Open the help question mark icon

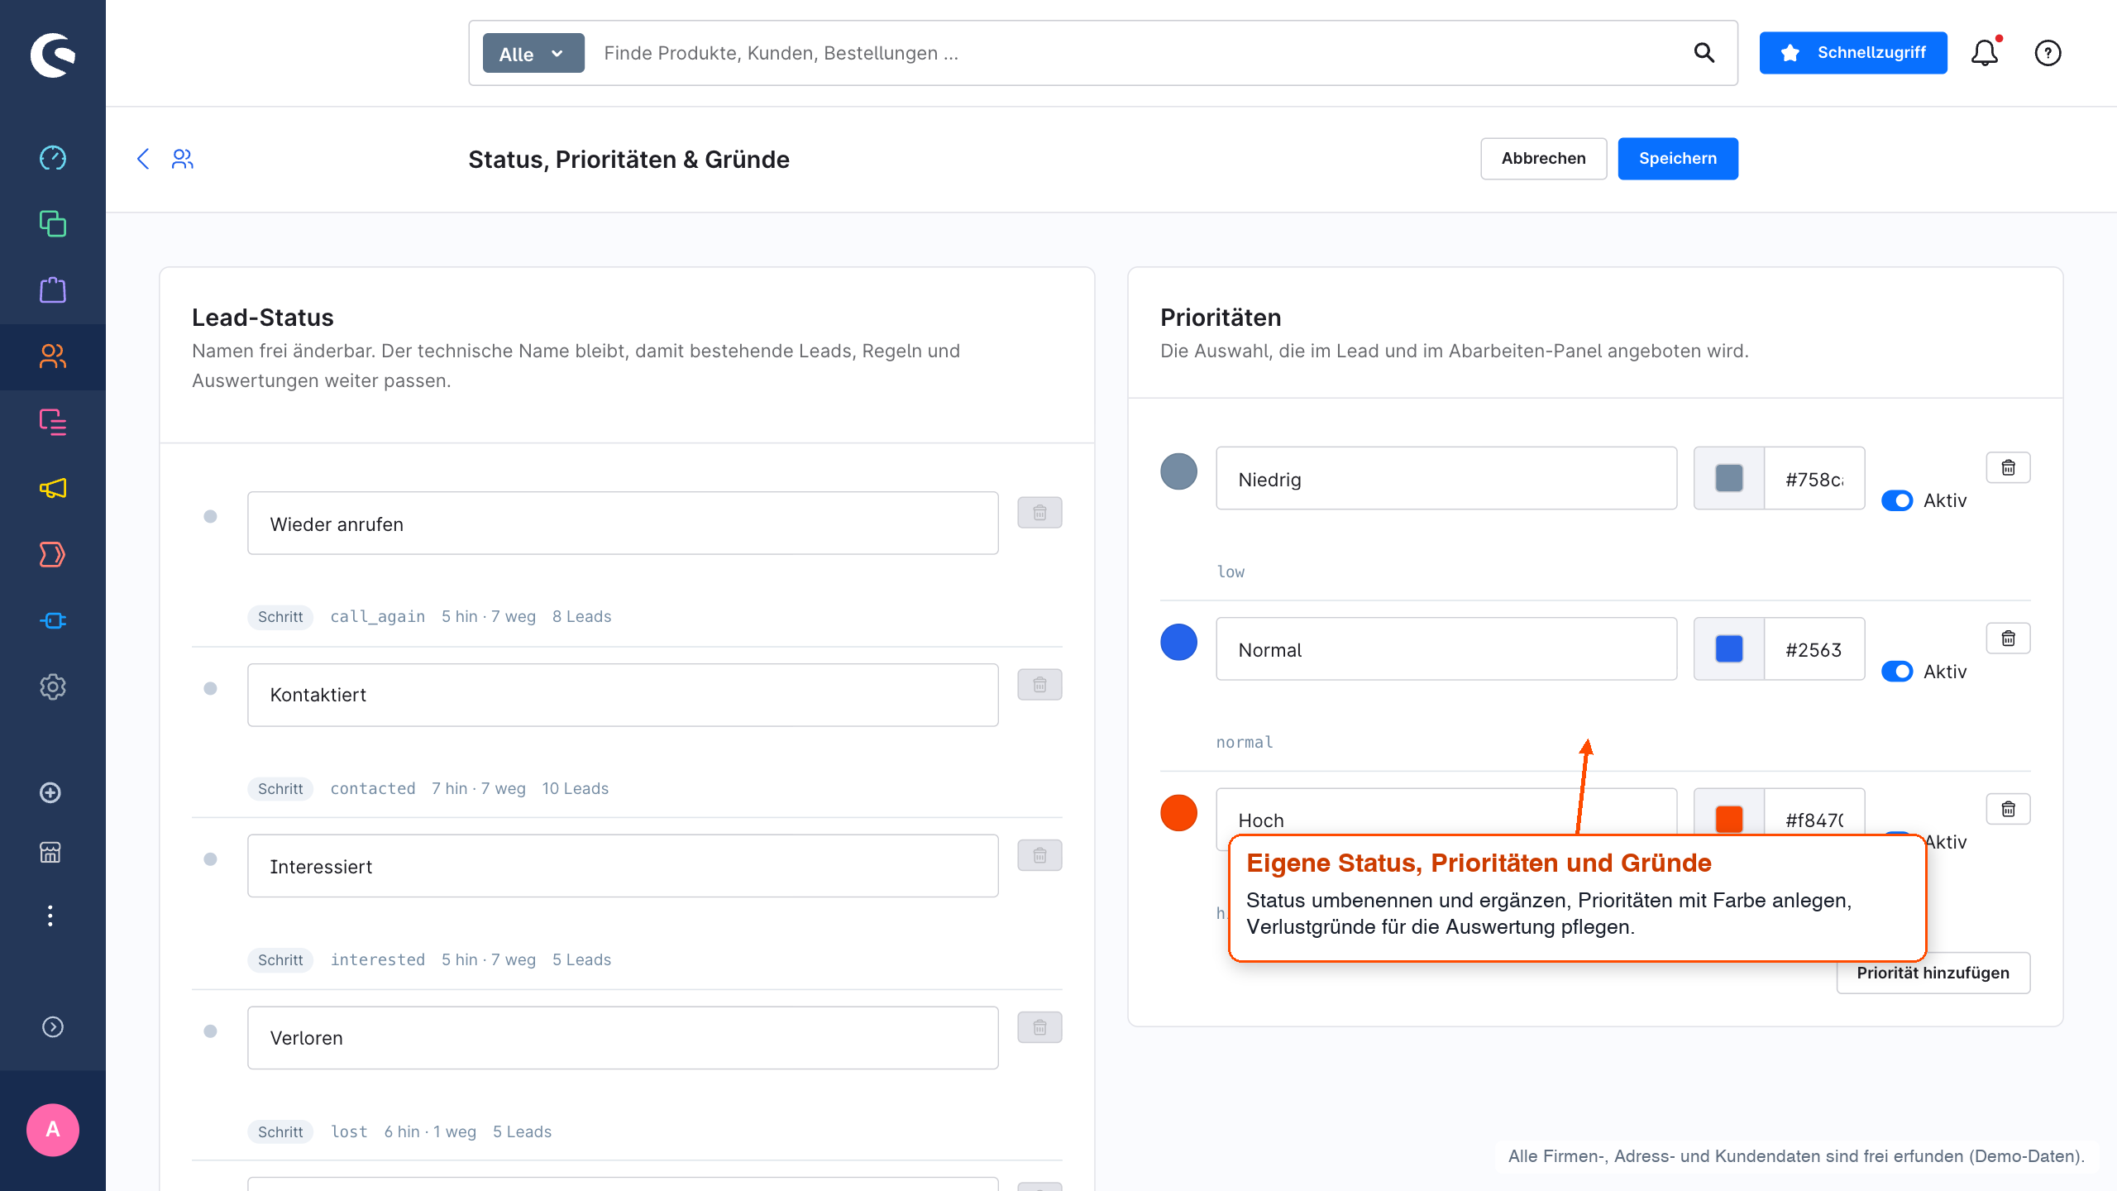[x=2048, y=53]
